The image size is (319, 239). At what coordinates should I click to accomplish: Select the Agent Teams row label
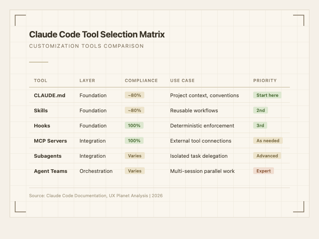(x=50, y=171)
